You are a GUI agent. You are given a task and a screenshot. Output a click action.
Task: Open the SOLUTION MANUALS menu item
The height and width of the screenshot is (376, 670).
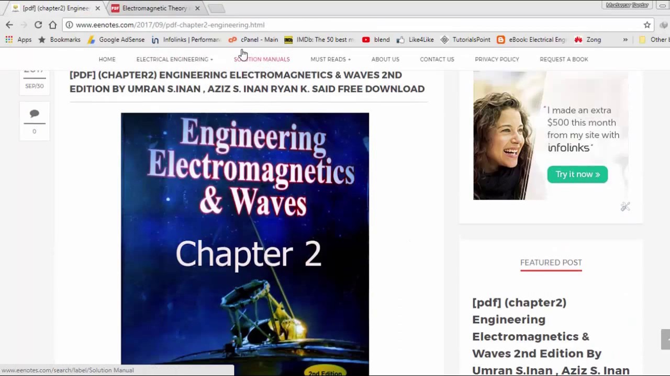coord(262,59)
